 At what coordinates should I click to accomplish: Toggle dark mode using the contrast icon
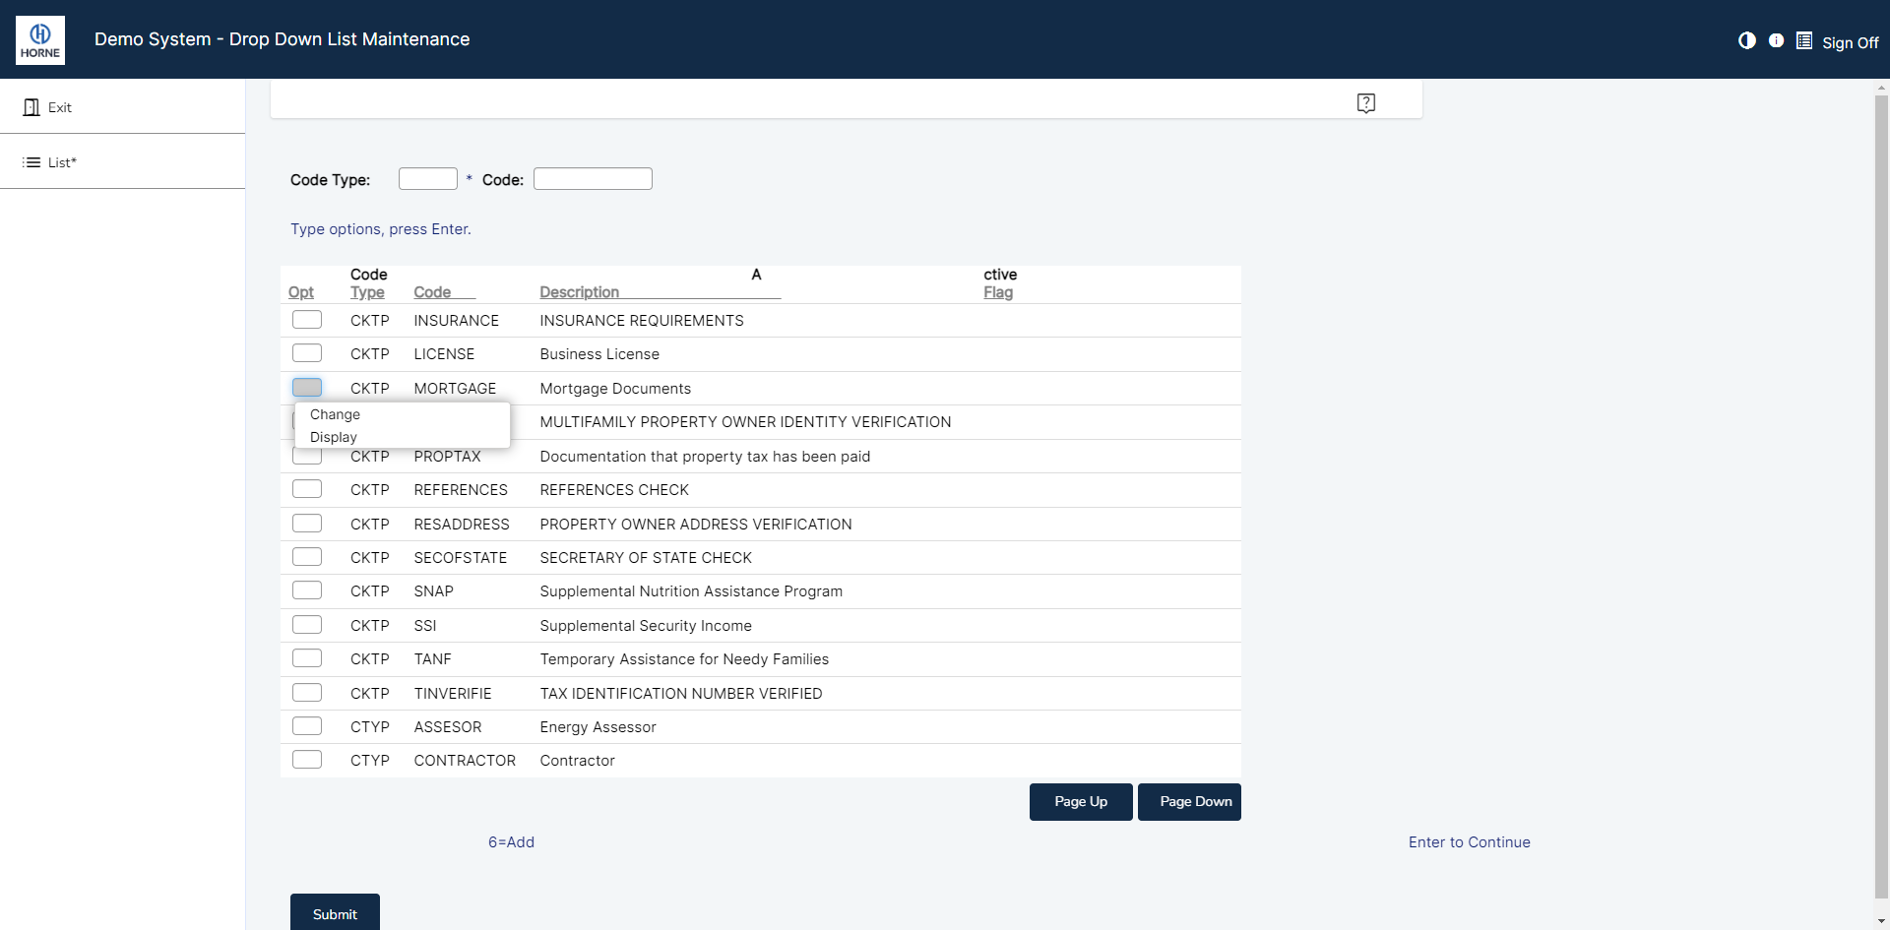tap(1747, 40)
